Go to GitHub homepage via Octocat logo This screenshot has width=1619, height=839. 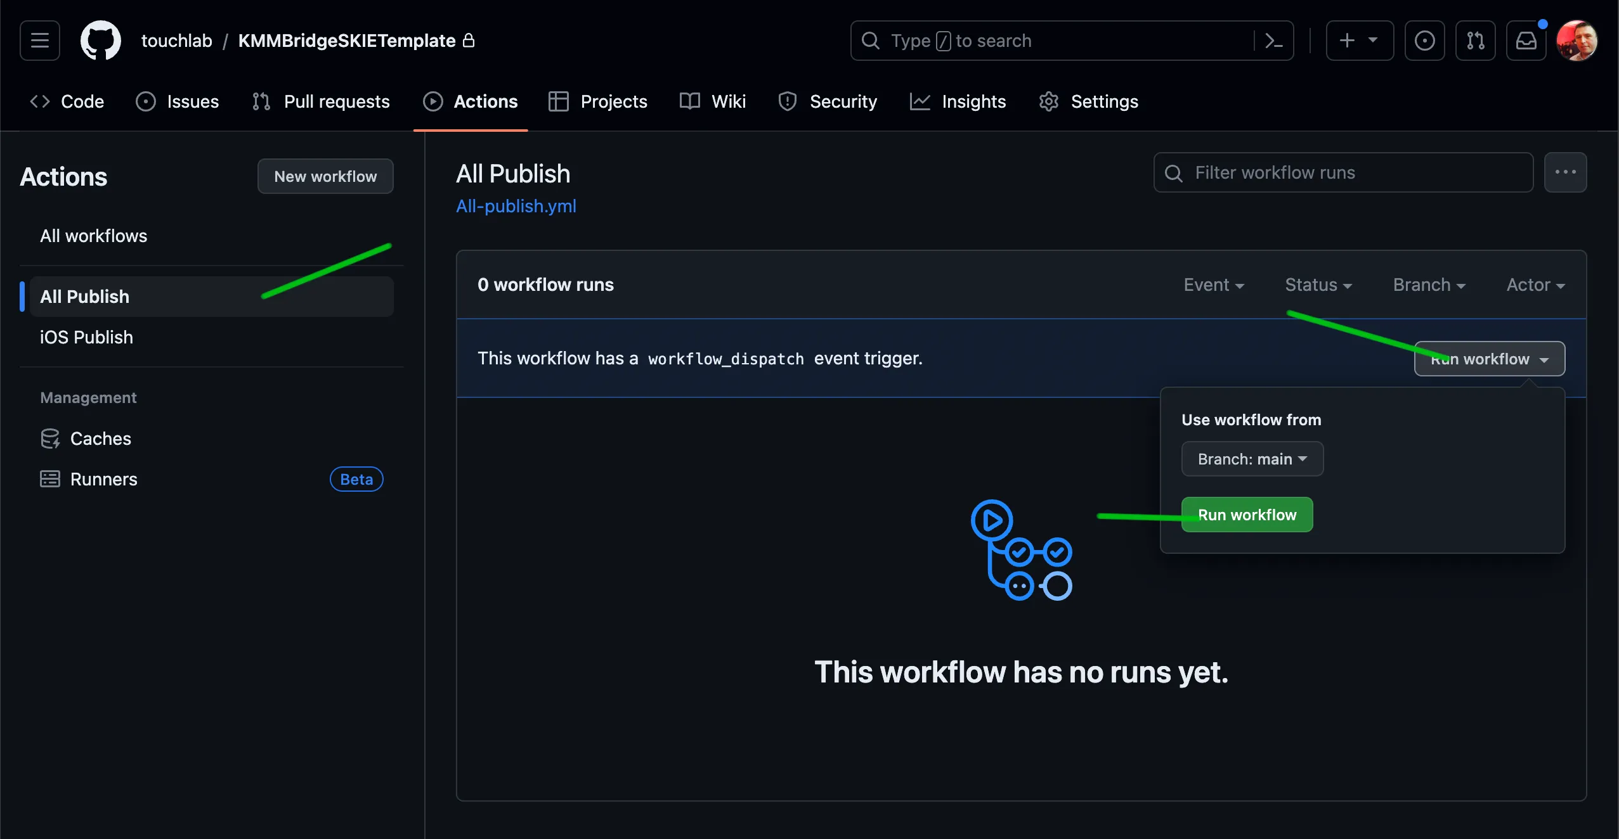[x=100, y=41]
